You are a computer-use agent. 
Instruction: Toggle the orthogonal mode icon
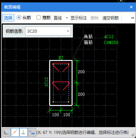click(6, 132)
